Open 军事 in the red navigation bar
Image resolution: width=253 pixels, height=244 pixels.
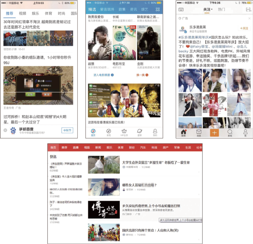pos(177,147)
